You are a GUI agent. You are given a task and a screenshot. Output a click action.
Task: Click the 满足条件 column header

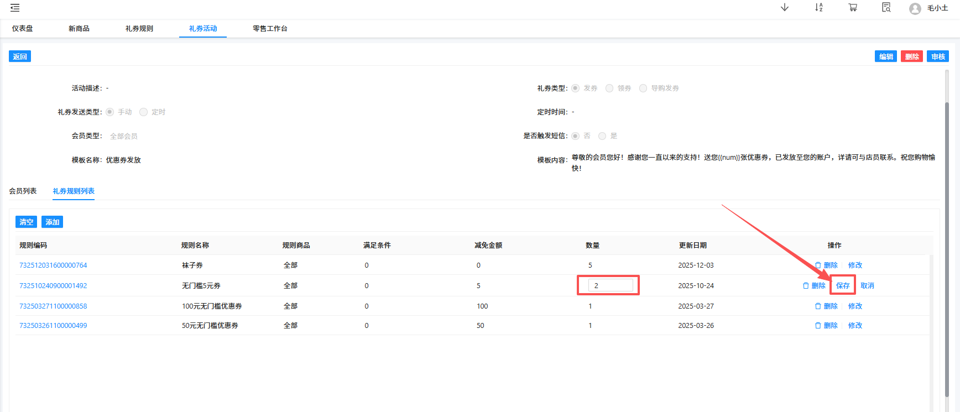click(377, 246)
